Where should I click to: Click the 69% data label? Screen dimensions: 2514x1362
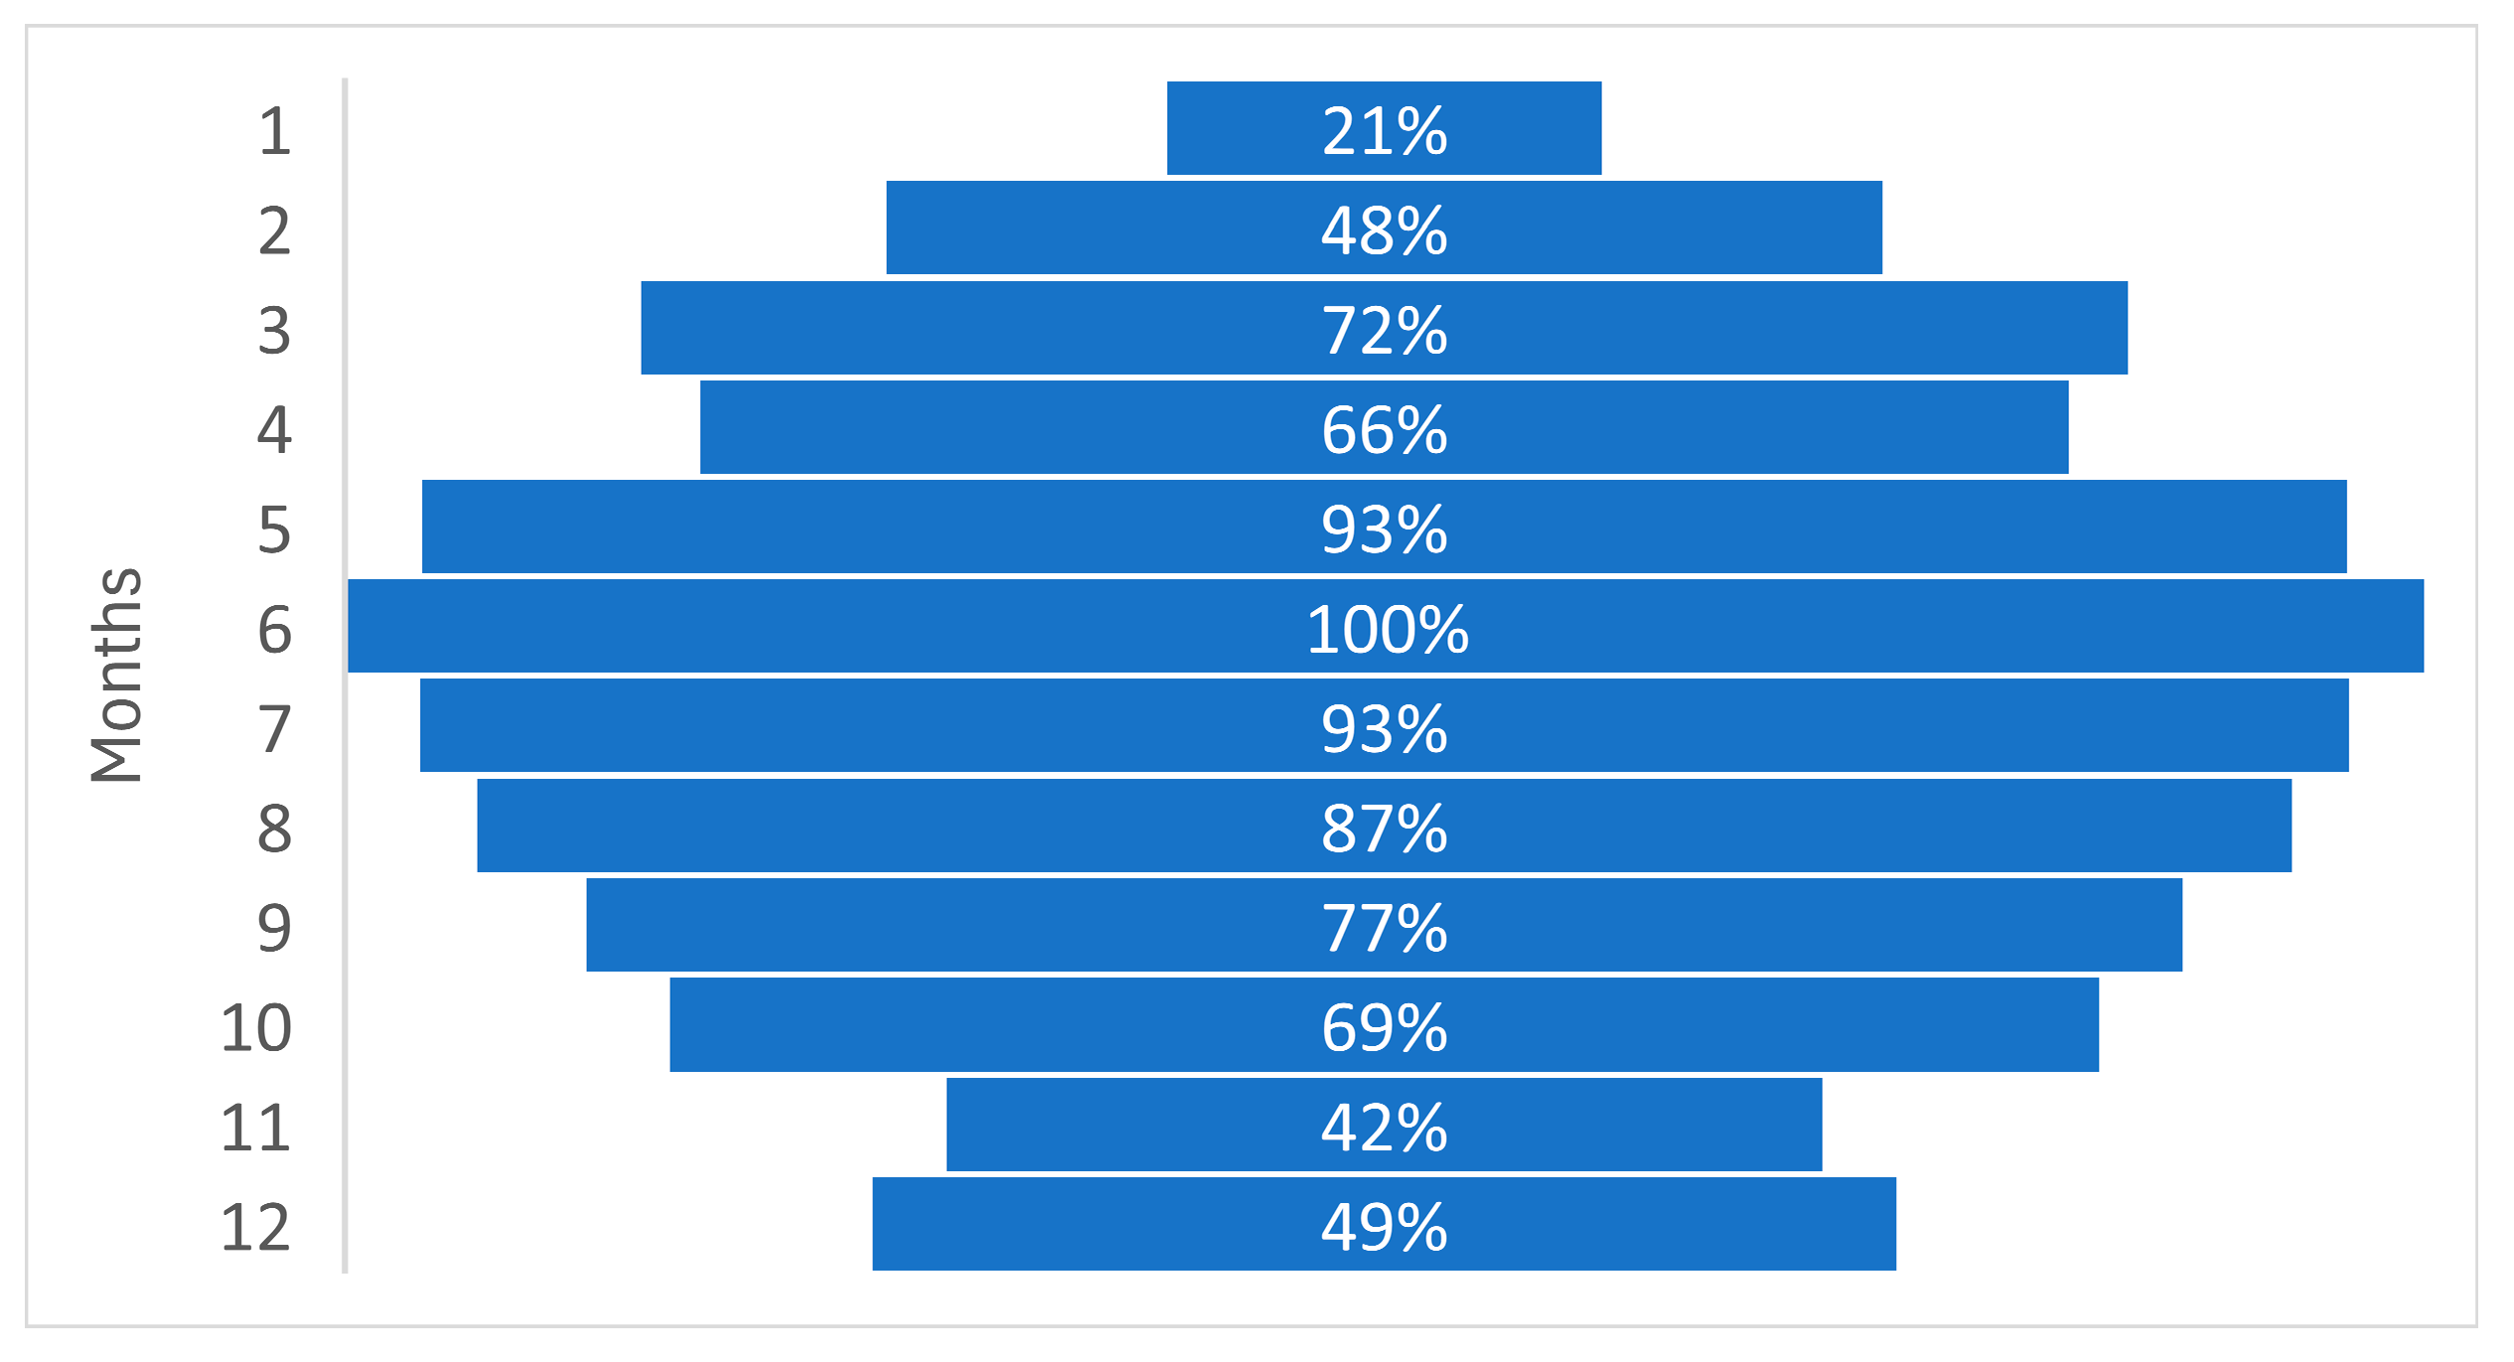tap(1384, 1027)
